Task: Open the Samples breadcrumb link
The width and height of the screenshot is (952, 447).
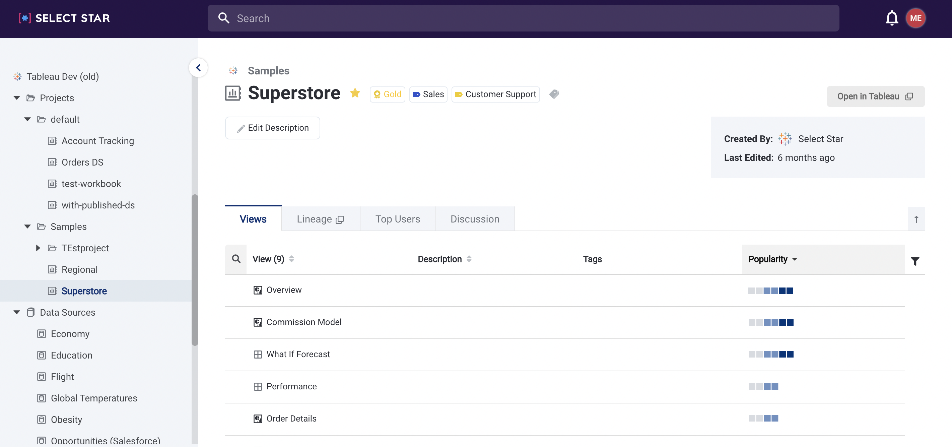Action: [268, 70]
